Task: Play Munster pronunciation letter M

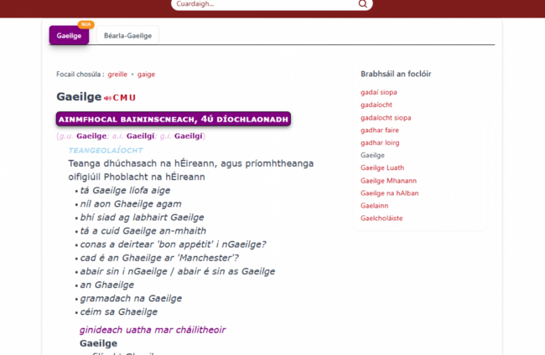Action: 123,98
